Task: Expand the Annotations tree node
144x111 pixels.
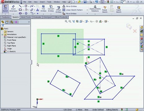Action: (x=2, y=35)
